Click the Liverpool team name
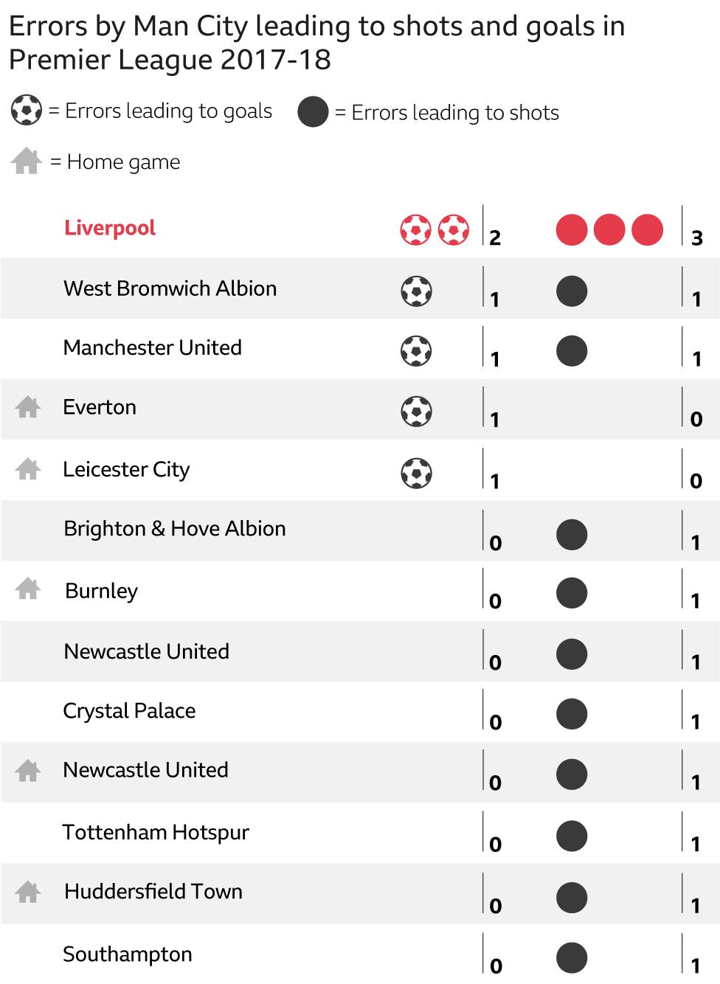Viewport: 720px width, 984px height. (x=110, y=228)
